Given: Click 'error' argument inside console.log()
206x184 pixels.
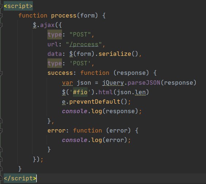Looking at the screenshot, I should click(x=115, y=140).
